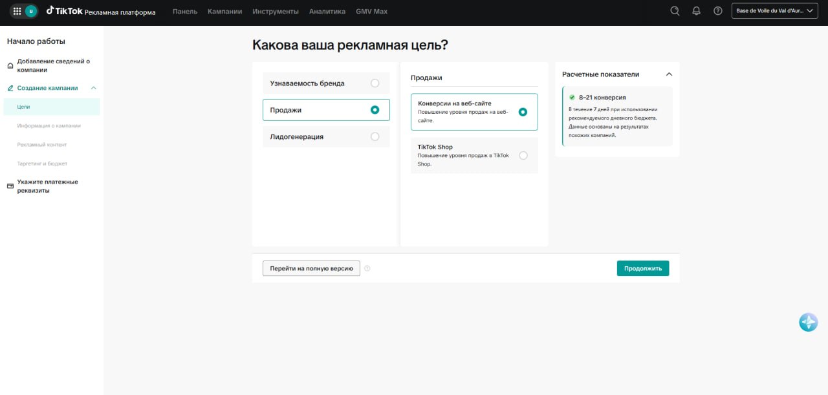
Task: Click the pencil icon beside Создание кампании
Action: pyautogui.click(x=10, y=88)
